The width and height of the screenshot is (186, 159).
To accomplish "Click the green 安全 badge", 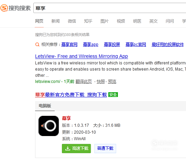I will click(x=113, y=95).
